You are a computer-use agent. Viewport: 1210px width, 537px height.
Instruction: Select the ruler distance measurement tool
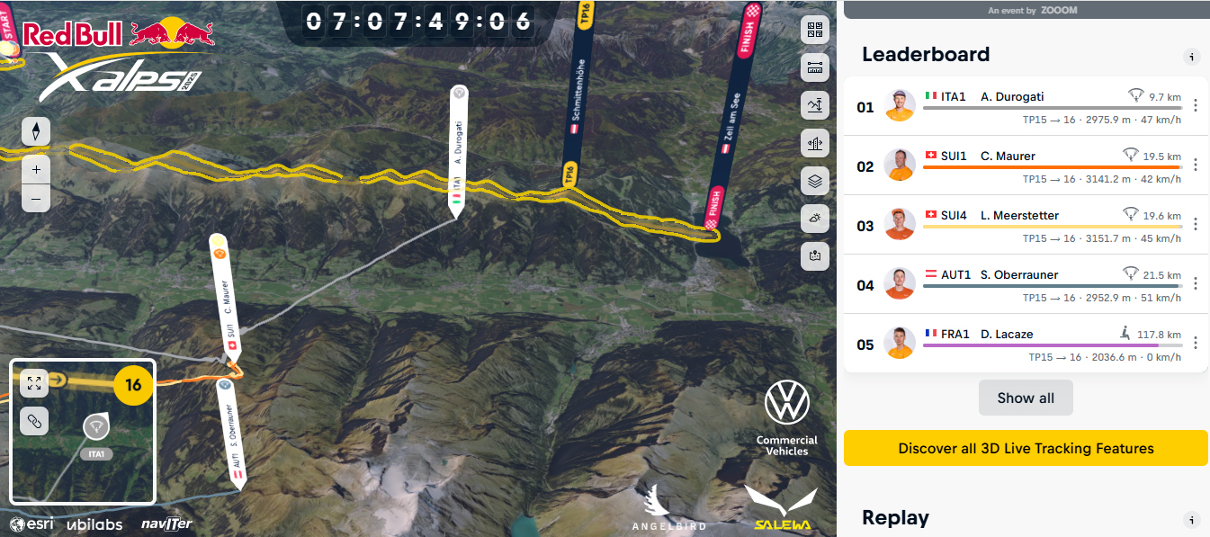click(x=815, y=67)
